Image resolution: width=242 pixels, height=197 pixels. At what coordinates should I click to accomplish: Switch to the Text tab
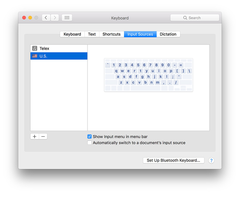[92, 34]
